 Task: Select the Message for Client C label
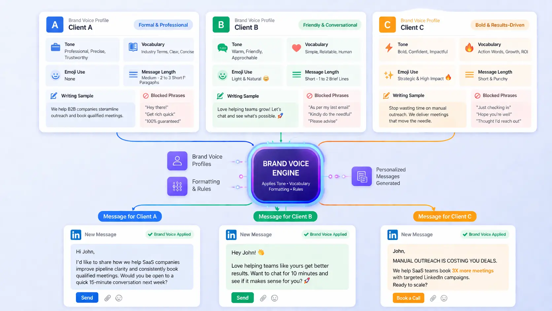click(x=445, y=216)
